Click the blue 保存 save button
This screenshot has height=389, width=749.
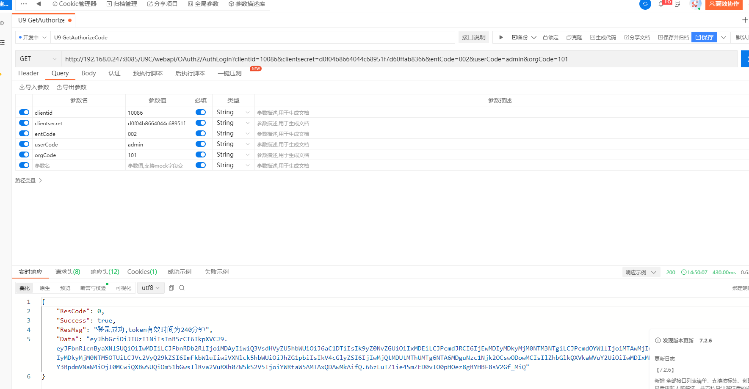tap(704, 37)
